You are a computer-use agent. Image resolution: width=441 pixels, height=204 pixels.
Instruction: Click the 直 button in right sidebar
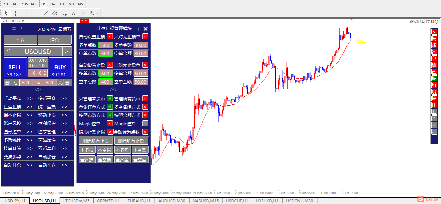tap(434, 71)
